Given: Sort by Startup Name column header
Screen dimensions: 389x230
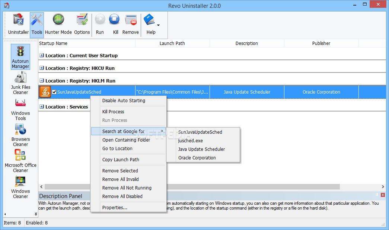Looking at the screenshot, I should (87, 43).
